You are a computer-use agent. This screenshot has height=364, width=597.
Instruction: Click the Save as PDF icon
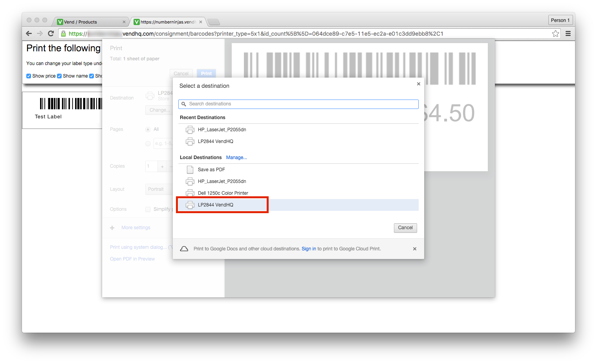coord(190,170)
